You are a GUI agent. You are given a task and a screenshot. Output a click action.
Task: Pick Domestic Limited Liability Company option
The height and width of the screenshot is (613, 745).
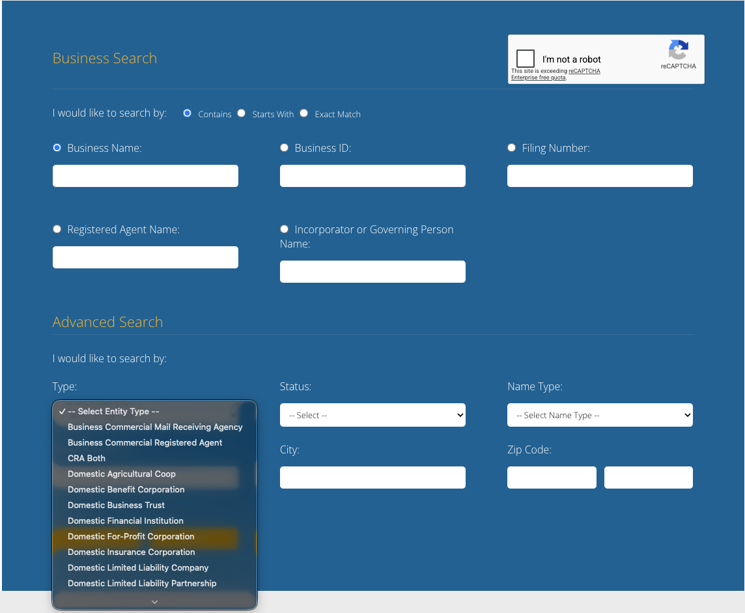point(154,568)
